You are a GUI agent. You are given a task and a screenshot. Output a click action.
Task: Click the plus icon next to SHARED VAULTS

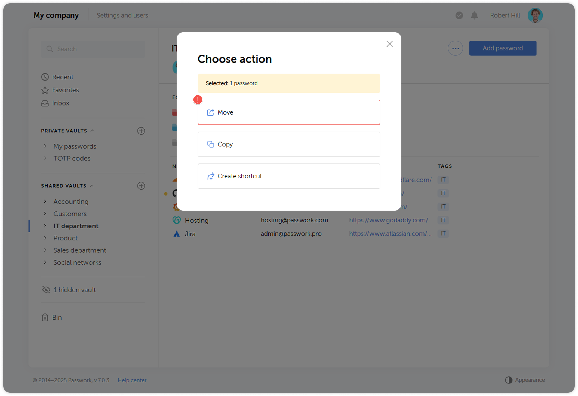[141, 186]
